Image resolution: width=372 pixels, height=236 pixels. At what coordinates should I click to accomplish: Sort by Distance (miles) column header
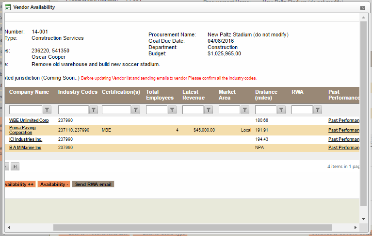[266, 95]
